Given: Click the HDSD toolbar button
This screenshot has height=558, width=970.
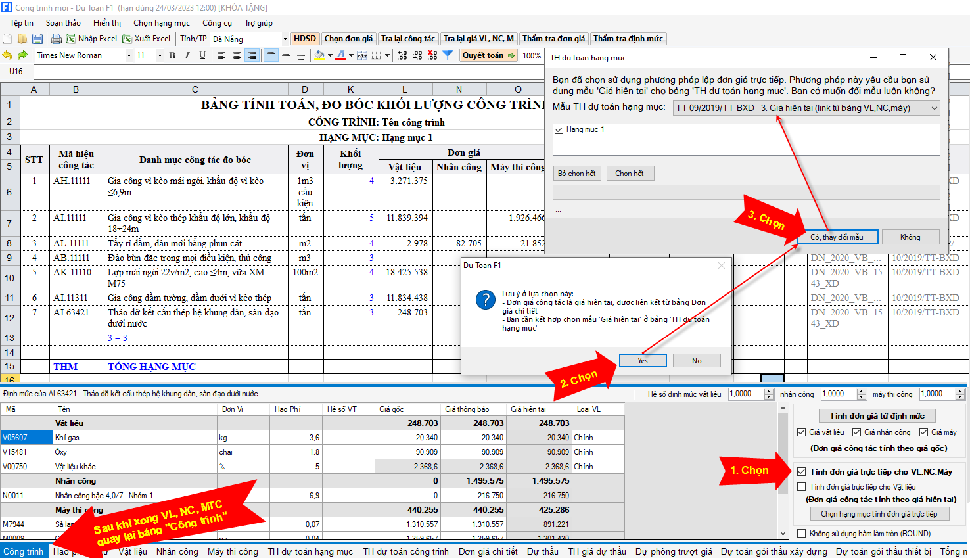Looking at the screenshot, I should coord(305,39).
